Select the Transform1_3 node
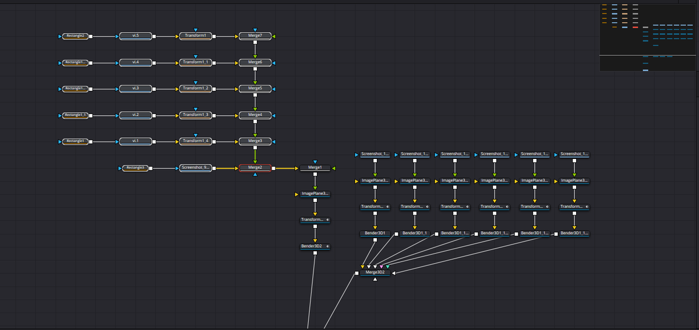This screenshot has height=330, width=699. click(195, 115)
